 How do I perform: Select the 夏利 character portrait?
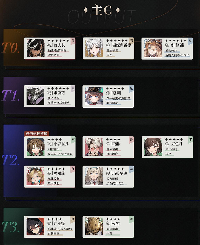click(x=94, y=96)
